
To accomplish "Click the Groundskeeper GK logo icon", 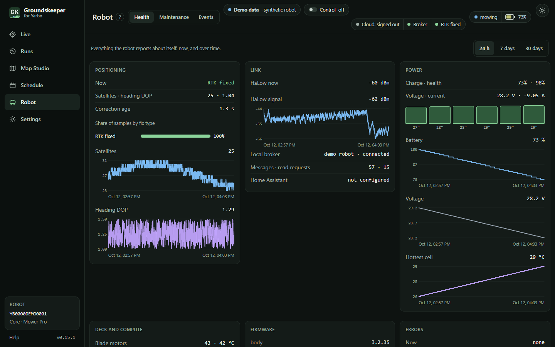I will 15,13.
